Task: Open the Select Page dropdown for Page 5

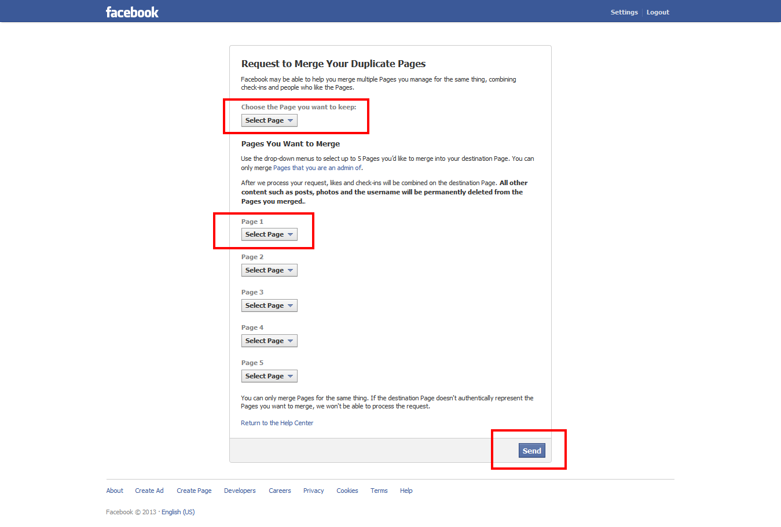Action: (x=269, y=375)
